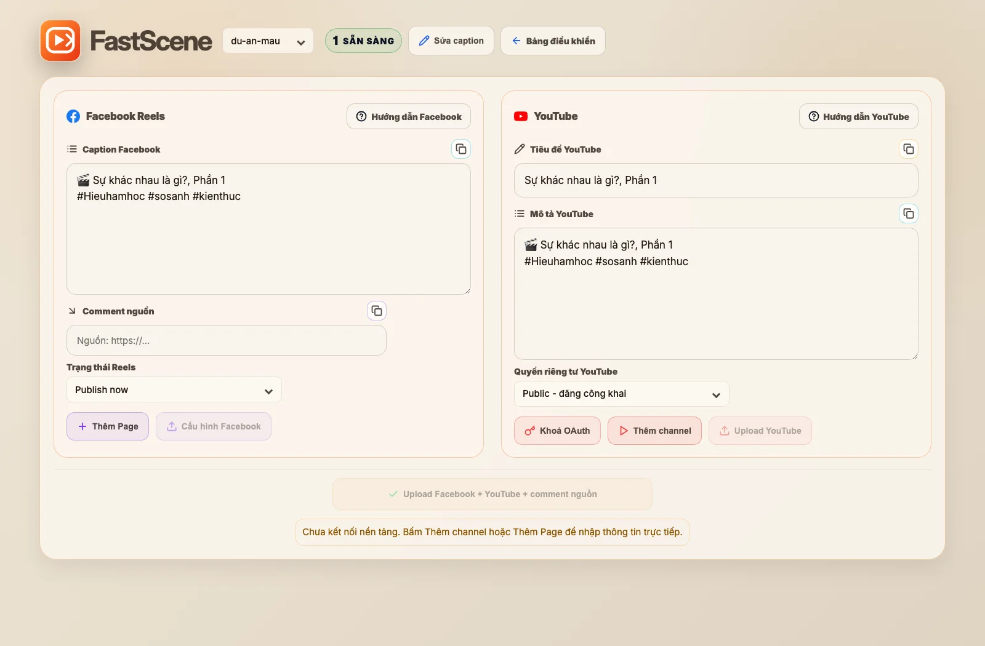Focus the Mô tả YouTube description area
This screenshot has height=646, width=985.
click(x=716, y=294)
